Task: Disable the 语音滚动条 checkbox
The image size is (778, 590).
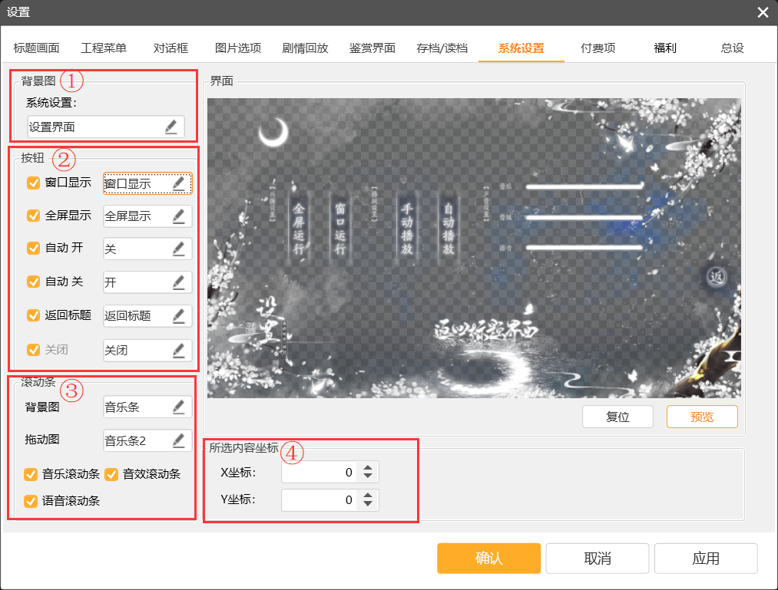Action: tap(31, 501)
